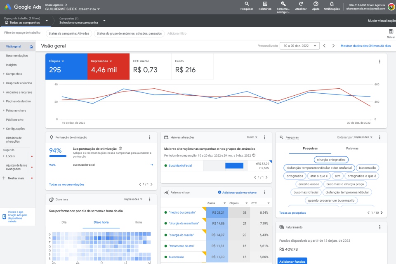
Task: Click Mostrar dados dos últimos 30 dias
Action: [365, 46]
